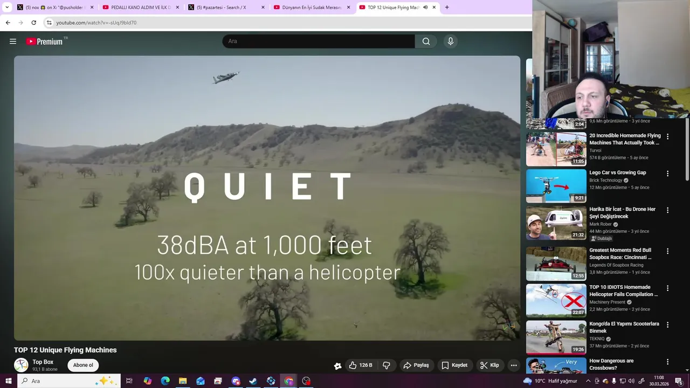Create a clip with Klip button
This screenshot has height=388, width=690.
(489, 365)
